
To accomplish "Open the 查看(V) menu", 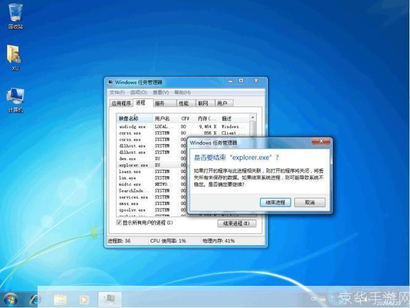I will click(161, 92).
